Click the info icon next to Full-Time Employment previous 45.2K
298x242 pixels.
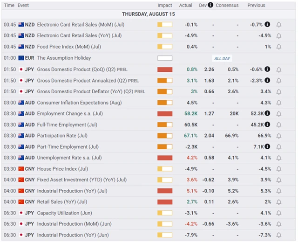tap(268, 124)
